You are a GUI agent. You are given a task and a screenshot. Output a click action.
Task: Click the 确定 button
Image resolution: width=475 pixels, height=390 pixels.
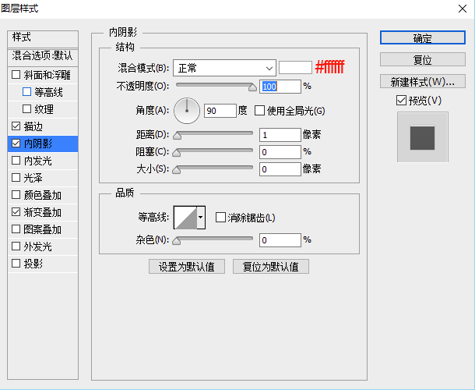pos(422,37)
